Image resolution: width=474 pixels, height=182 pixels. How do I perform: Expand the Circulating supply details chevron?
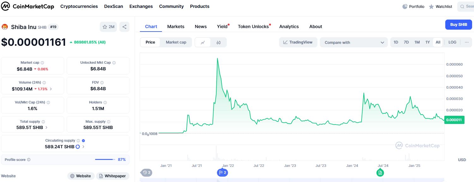84,147
